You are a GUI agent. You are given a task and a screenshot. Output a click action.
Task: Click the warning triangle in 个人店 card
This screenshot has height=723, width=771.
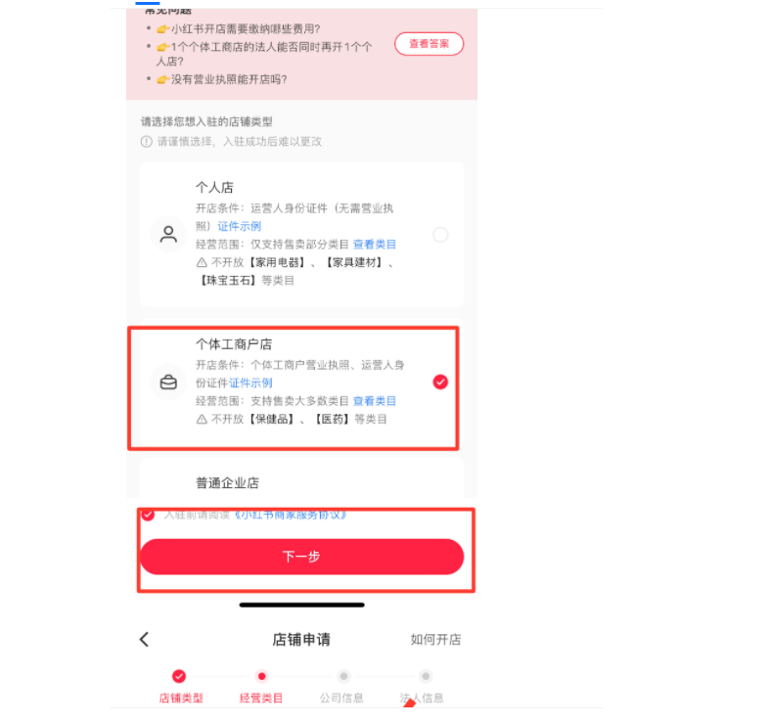[x=202, y=262]
